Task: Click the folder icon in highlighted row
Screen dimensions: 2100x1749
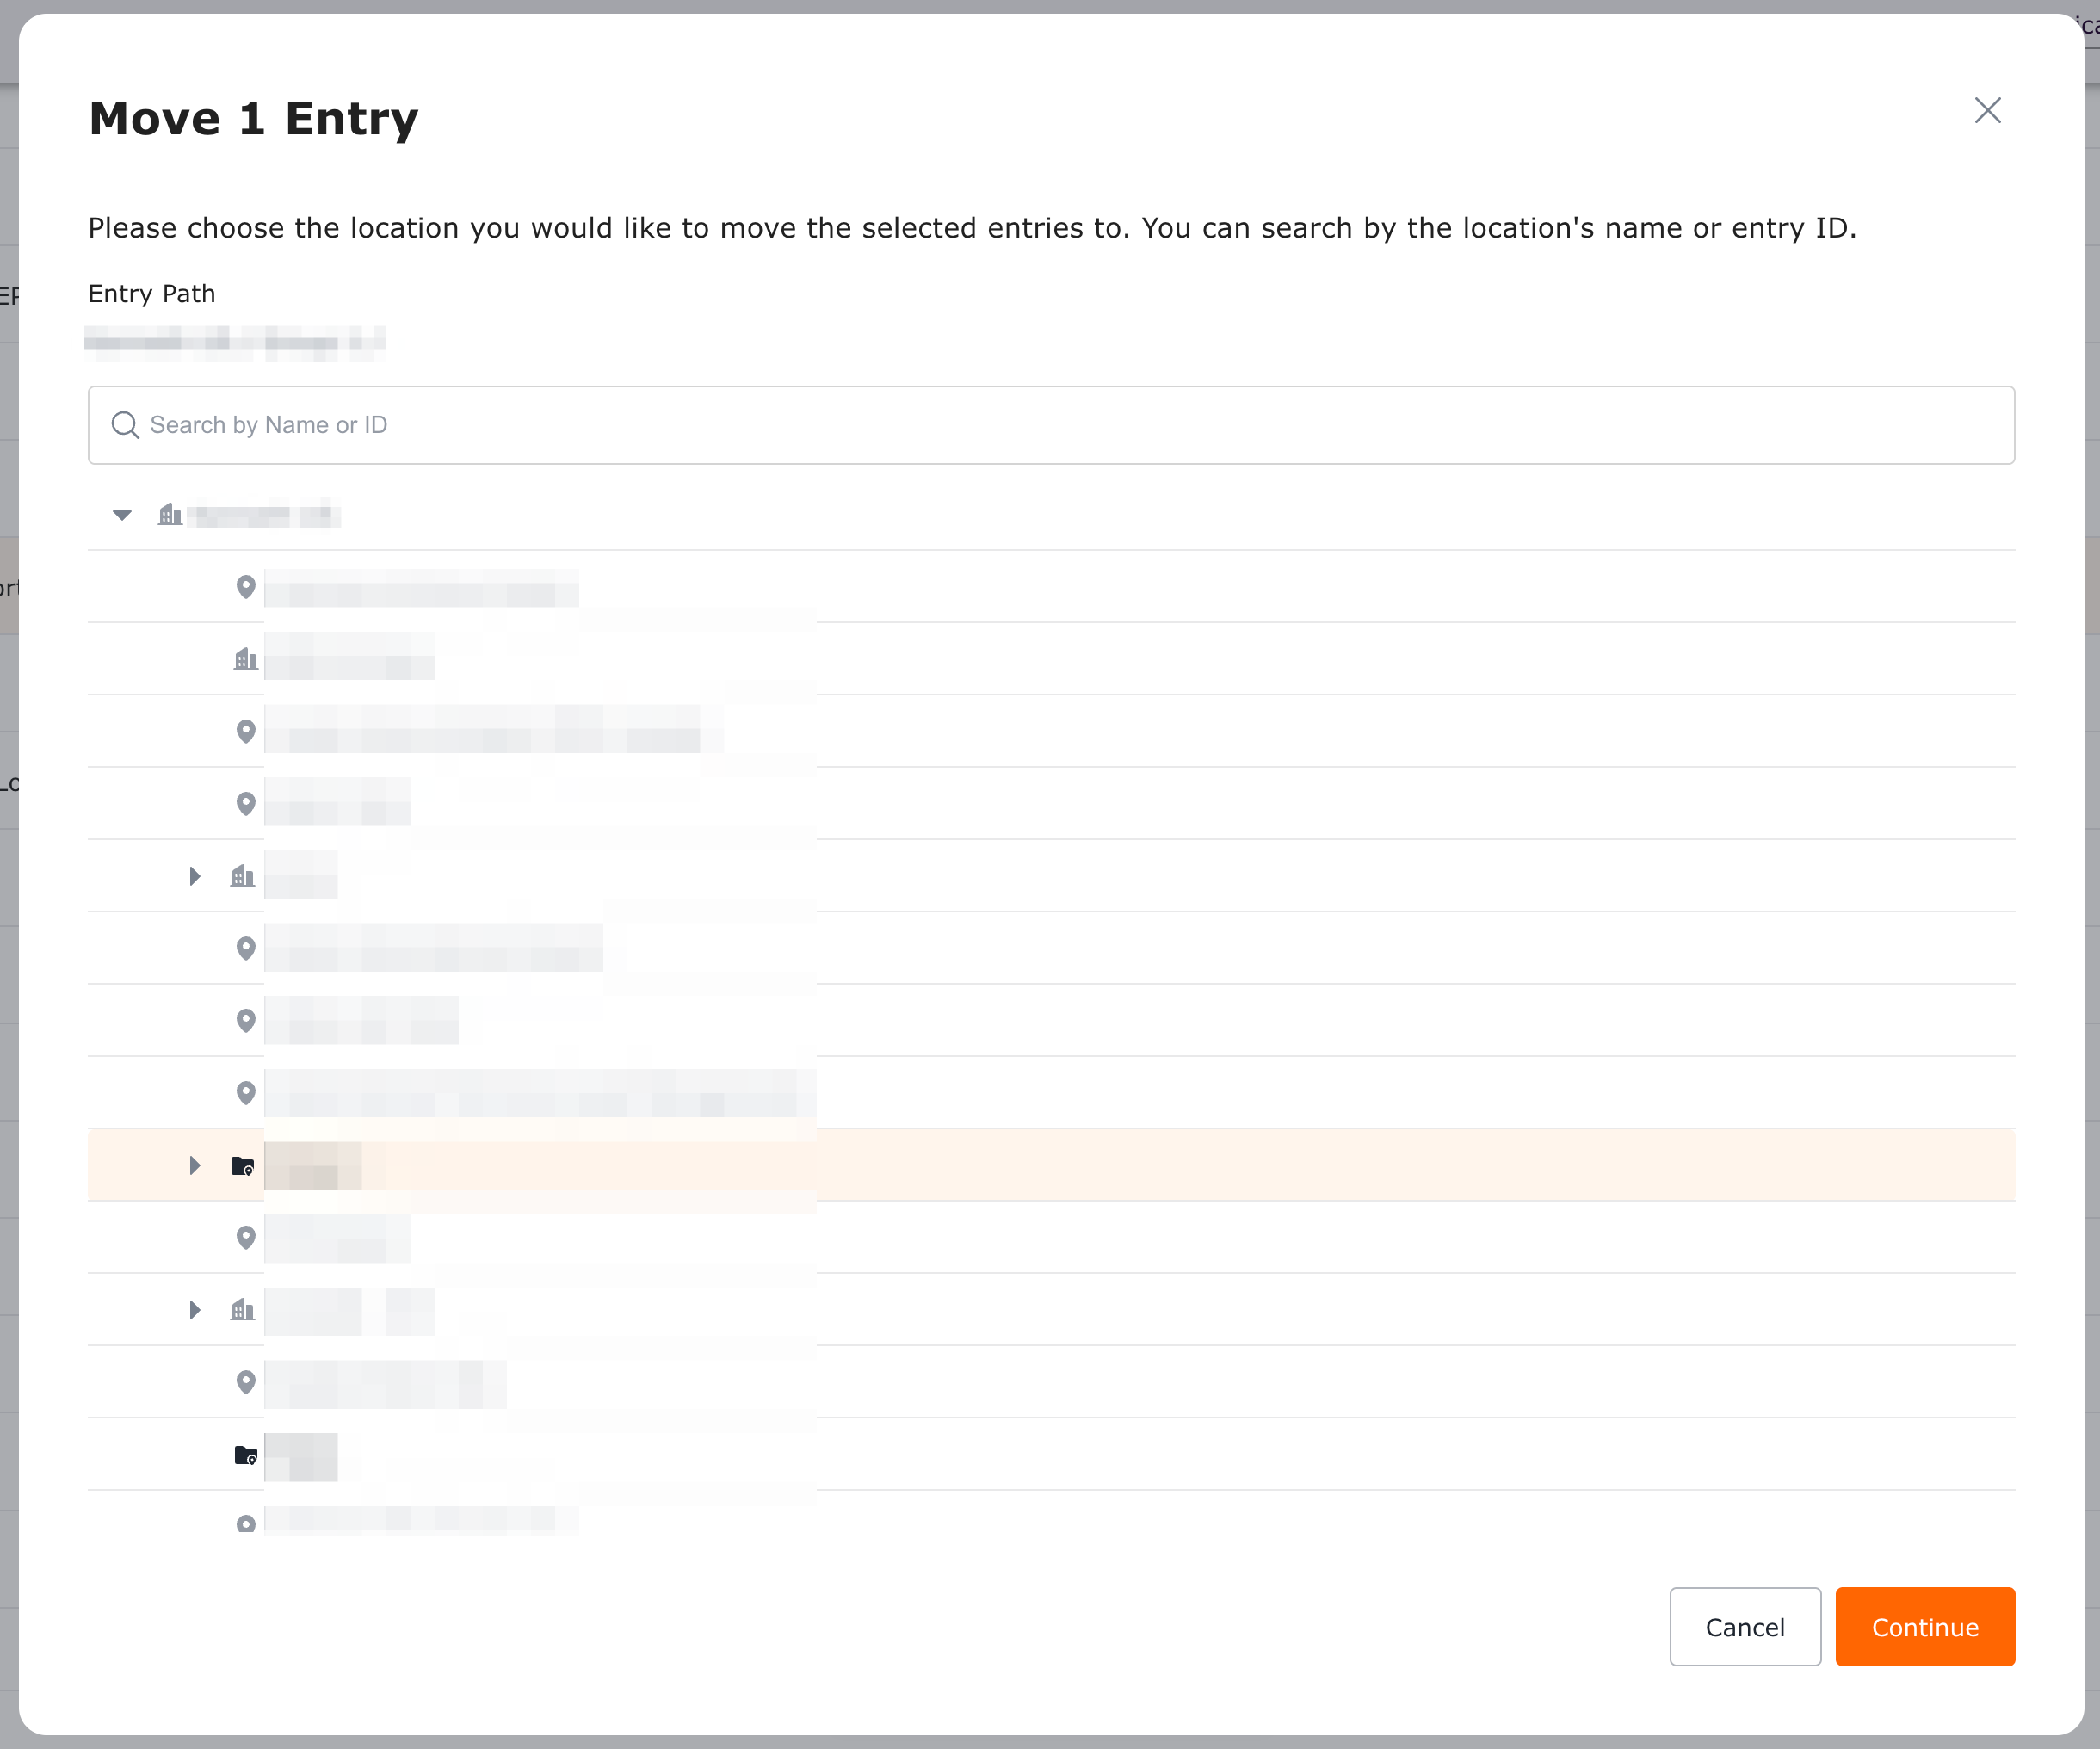Action: pos(243,1165)
